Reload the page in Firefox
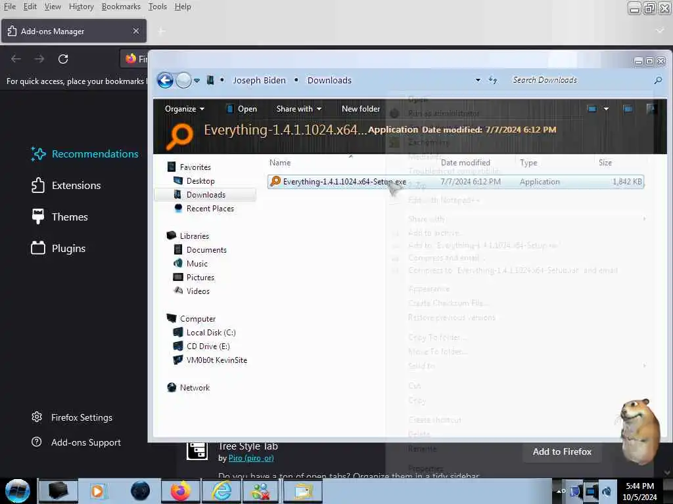Screen dimensions: 673x504 (63, 58)
